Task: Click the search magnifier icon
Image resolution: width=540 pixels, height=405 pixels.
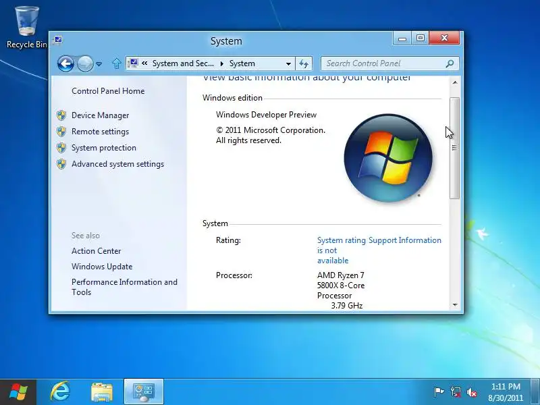Action: click(x=450, y=63)
